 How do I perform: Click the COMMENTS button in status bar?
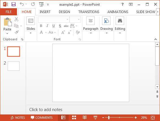(42, 118)
